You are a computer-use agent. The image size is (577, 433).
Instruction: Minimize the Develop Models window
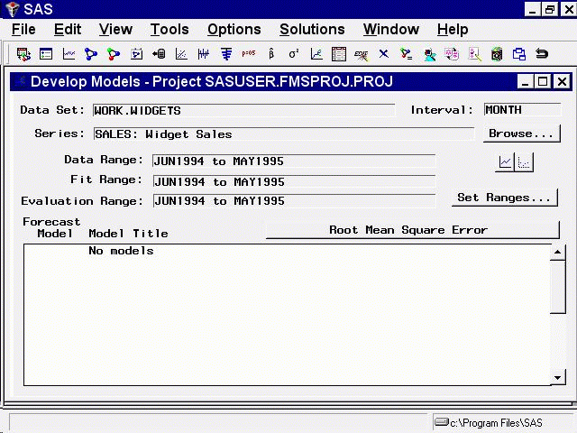pos(525,81)
